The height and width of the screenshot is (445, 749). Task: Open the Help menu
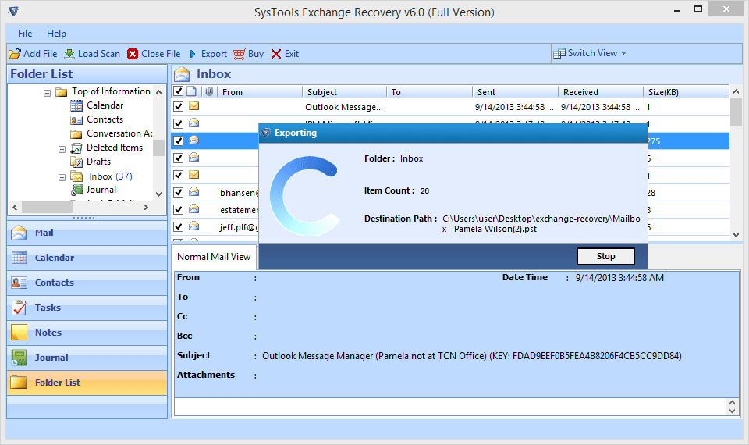tap(56, 34)
